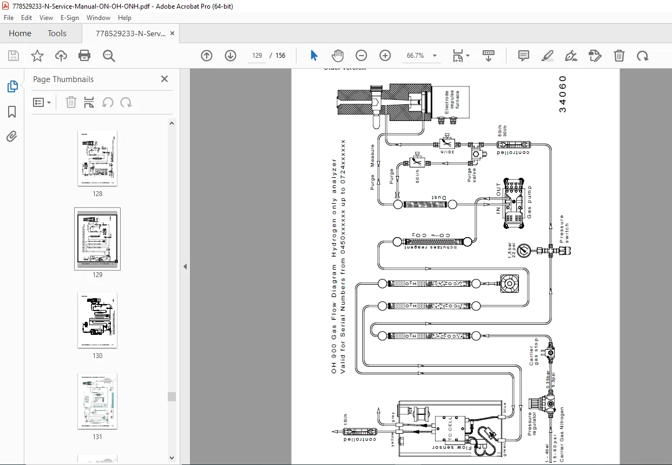
Task: Select the Highlight text tool
Action: pos(548,56)
